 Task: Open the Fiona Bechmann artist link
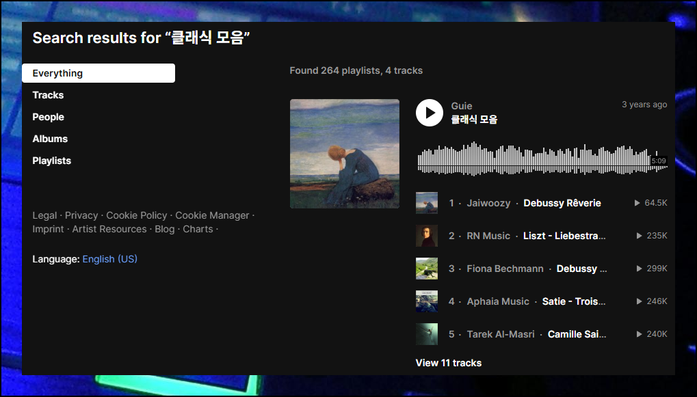coord(505,269)
